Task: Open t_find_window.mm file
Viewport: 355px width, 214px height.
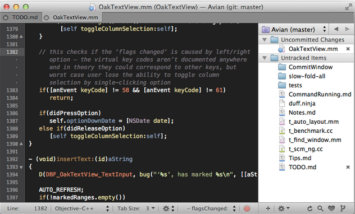Action: (315, 140)
